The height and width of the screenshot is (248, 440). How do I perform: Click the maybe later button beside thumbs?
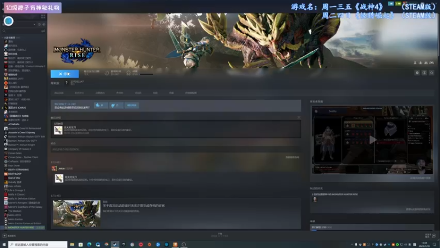[x=131, y=105]
